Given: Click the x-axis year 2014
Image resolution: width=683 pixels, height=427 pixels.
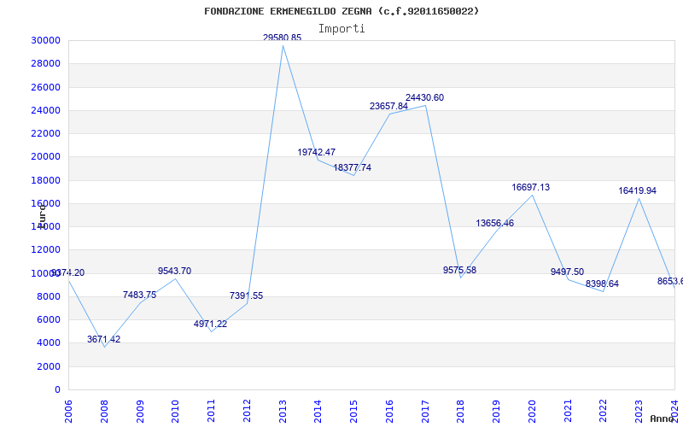Looking at the screenshot, I should click(318, 412).
